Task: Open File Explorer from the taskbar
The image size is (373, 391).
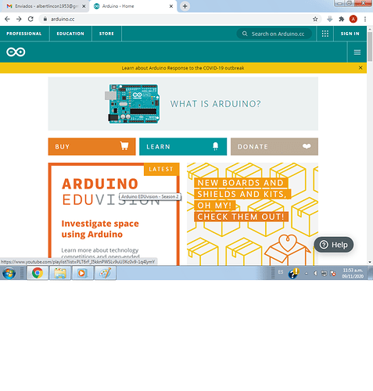Action: coord(60,273)
